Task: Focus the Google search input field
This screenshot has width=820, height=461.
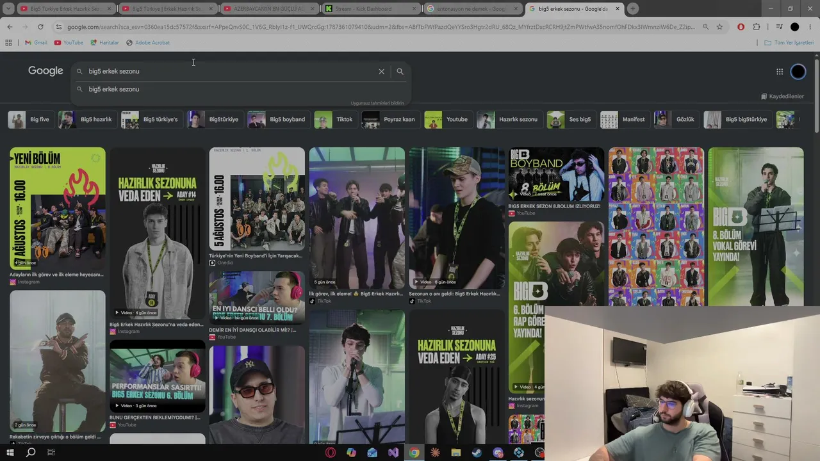Action: click(x=231, y=71)
